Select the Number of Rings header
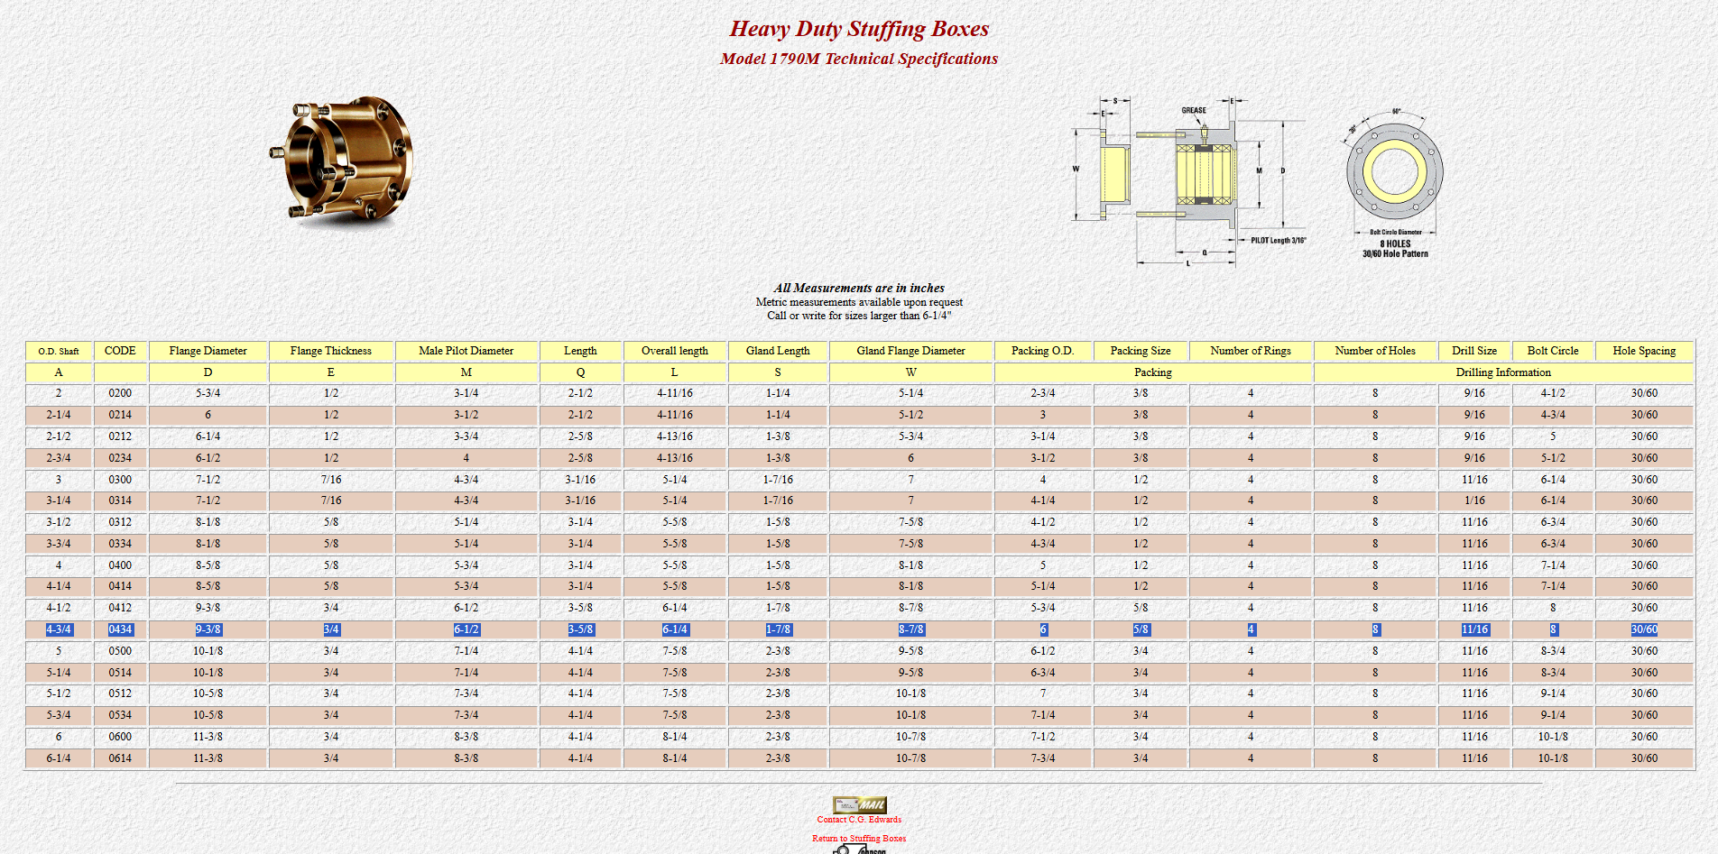The image size is (1718, 854). pos(1251,351)
